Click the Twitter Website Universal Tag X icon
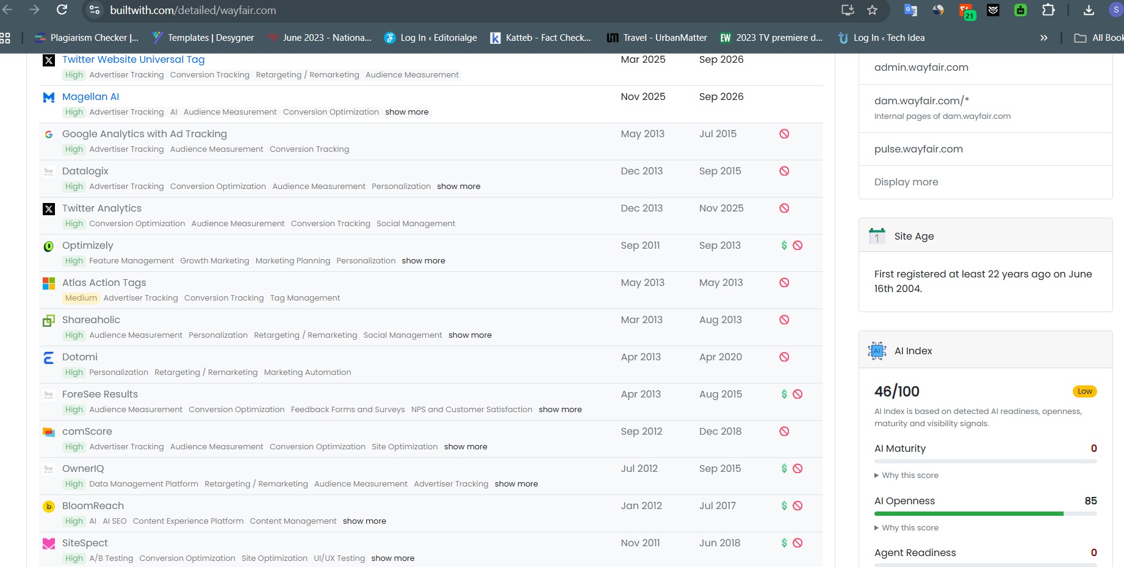 coord(49,60)
